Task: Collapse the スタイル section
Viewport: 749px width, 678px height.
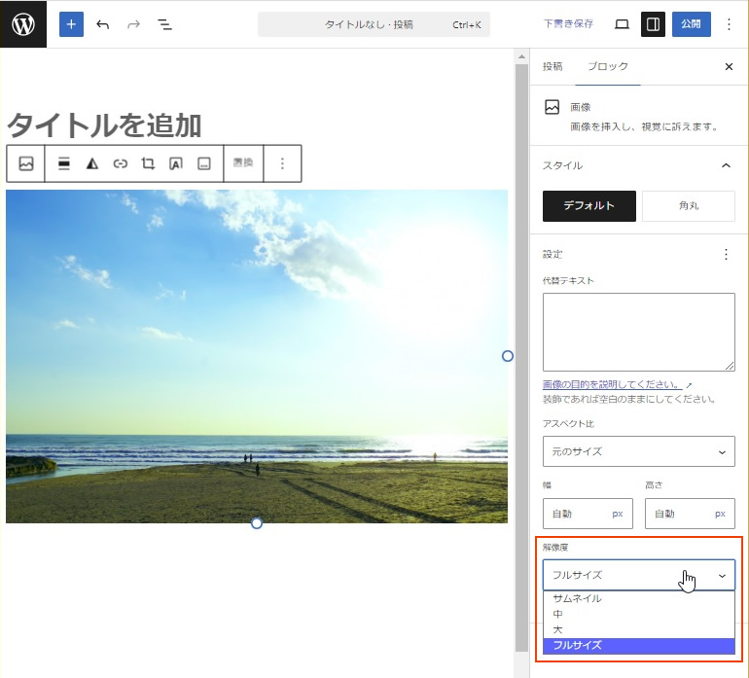Action: [726, 165]
